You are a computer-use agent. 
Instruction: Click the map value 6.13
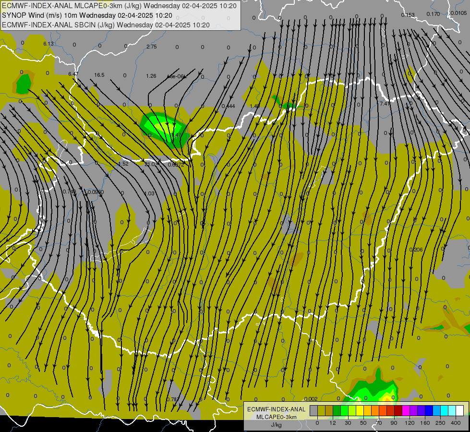click(48, 44)
